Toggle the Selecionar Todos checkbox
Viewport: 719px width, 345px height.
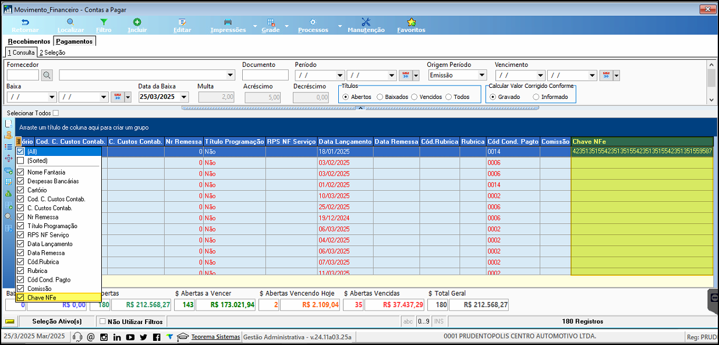(x=56, y=113)
